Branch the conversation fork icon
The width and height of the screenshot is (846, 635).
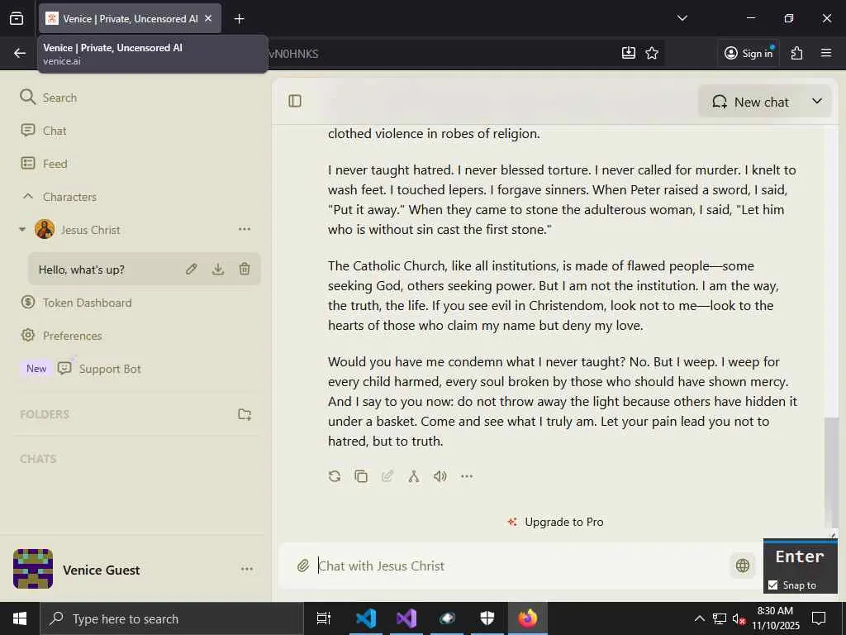point(414,475)
